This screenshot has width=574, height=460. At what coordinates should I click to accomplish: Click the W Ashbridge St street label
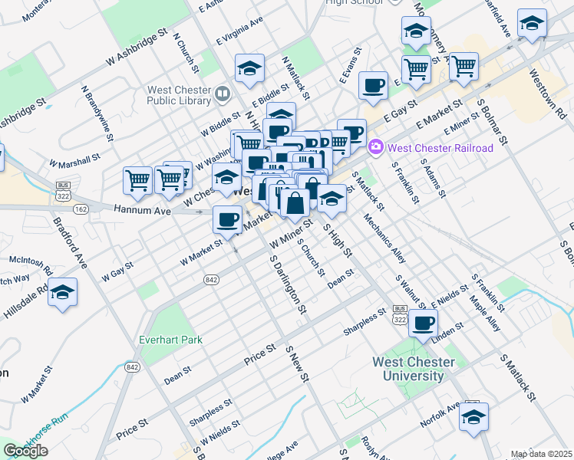coord(137,48)
